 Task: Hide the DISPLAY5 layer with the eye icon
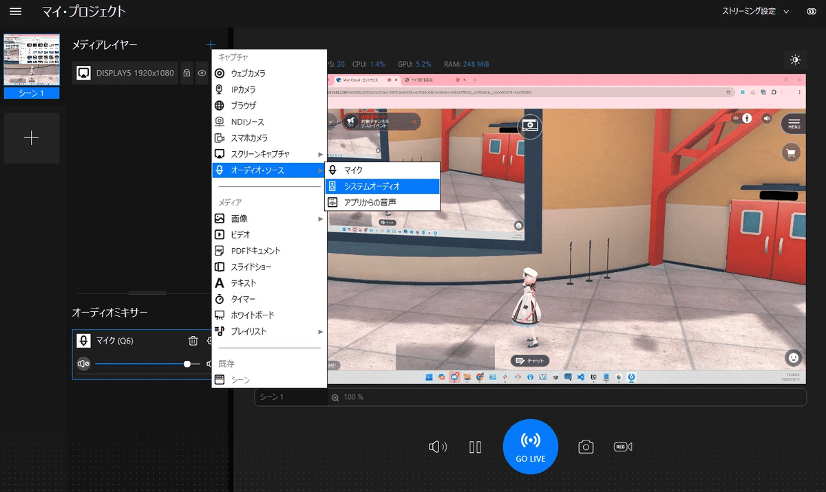point(202,72)
